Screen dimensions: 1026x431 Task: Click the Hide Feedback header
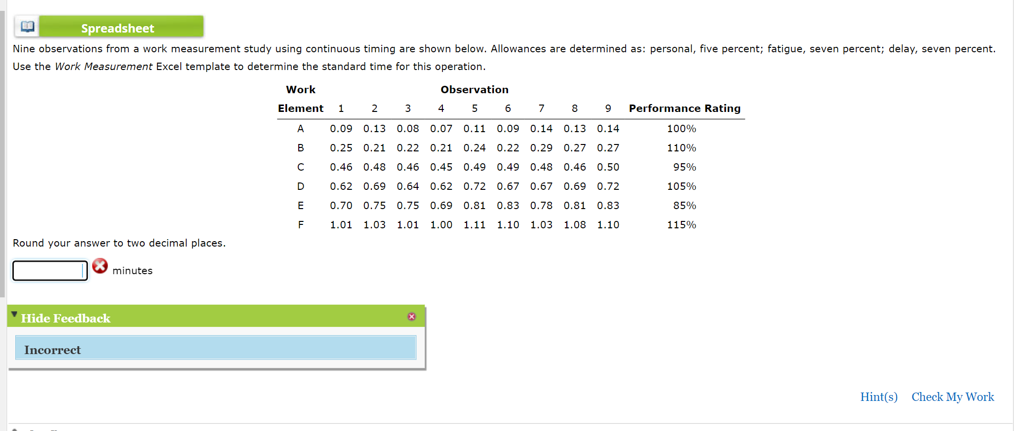pos(65,318)
